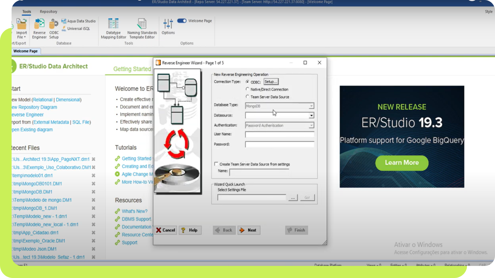
Task: Open Naming Standards Template Editor
Action: click(142, 28)
